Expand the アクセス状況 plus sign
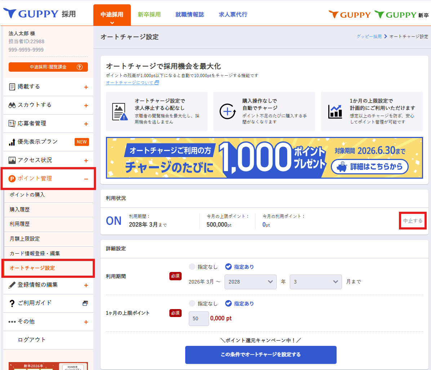431x370 pixels. tap(86, 161)
